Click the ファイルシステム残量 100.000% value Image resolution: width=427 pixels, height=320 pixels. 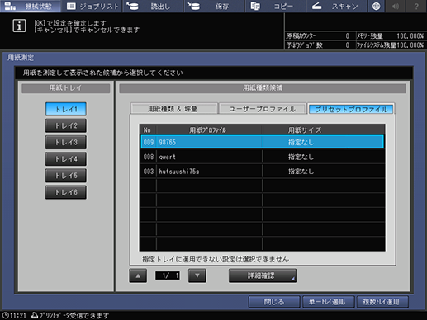pyautogui.click(x=410, y=45)
